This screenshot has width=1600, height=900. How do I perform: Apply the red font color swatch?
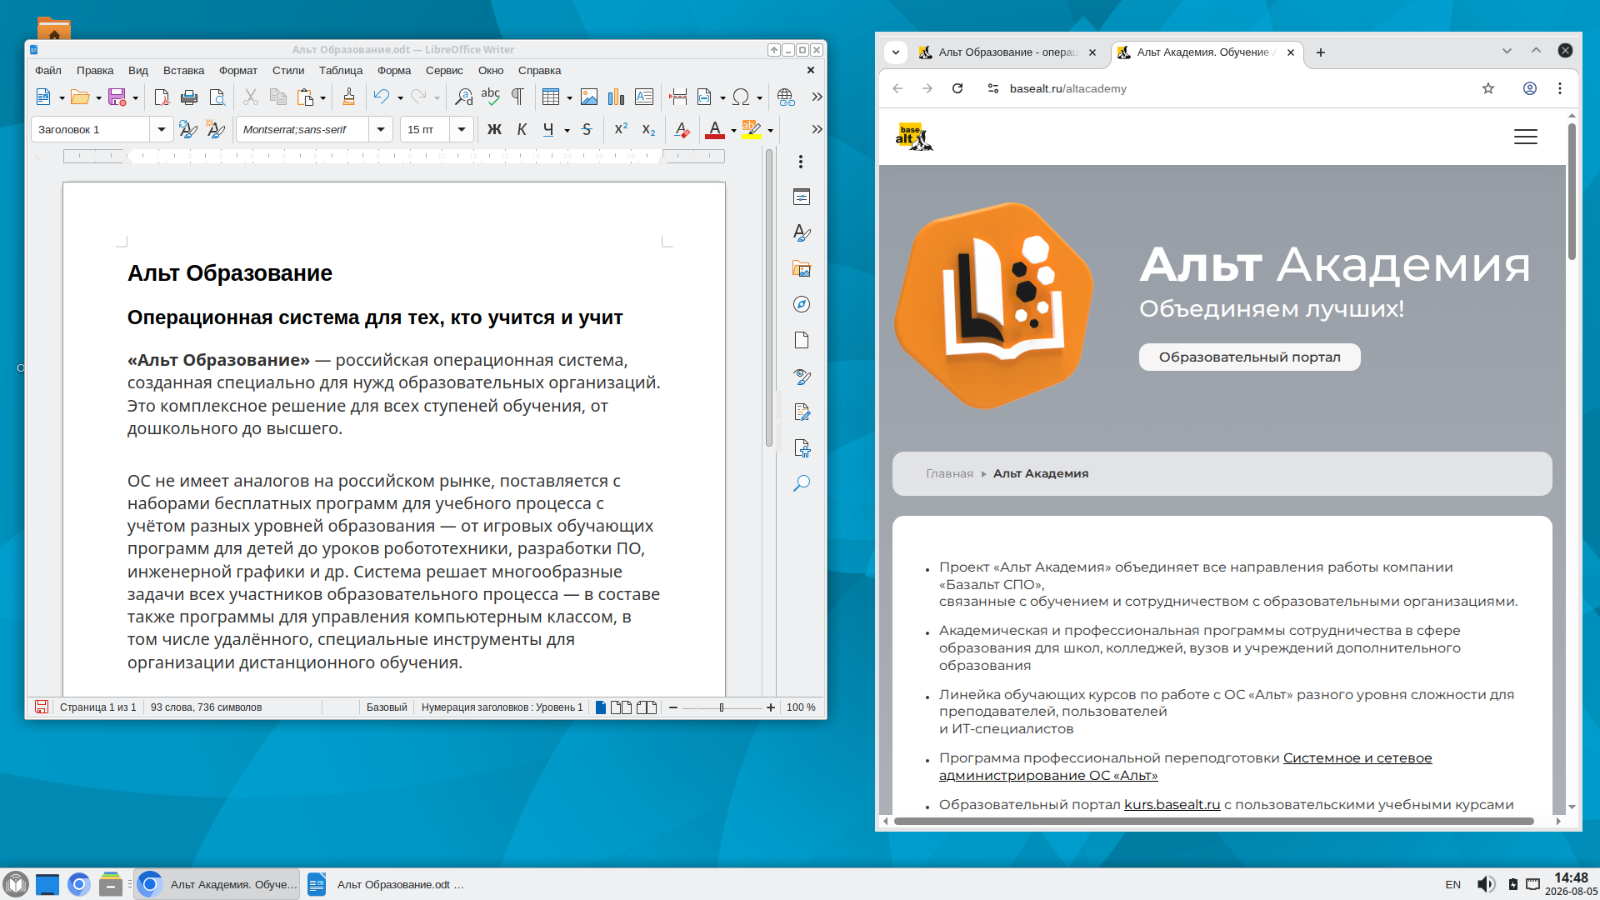(x=714, y=129)
